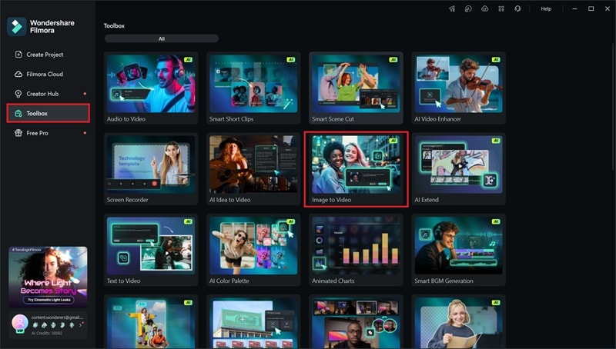Image resolution: width=616 pixels, height=349 pixels.
Task: Open the AI Extend tool
Action: [x=458, y=169]
